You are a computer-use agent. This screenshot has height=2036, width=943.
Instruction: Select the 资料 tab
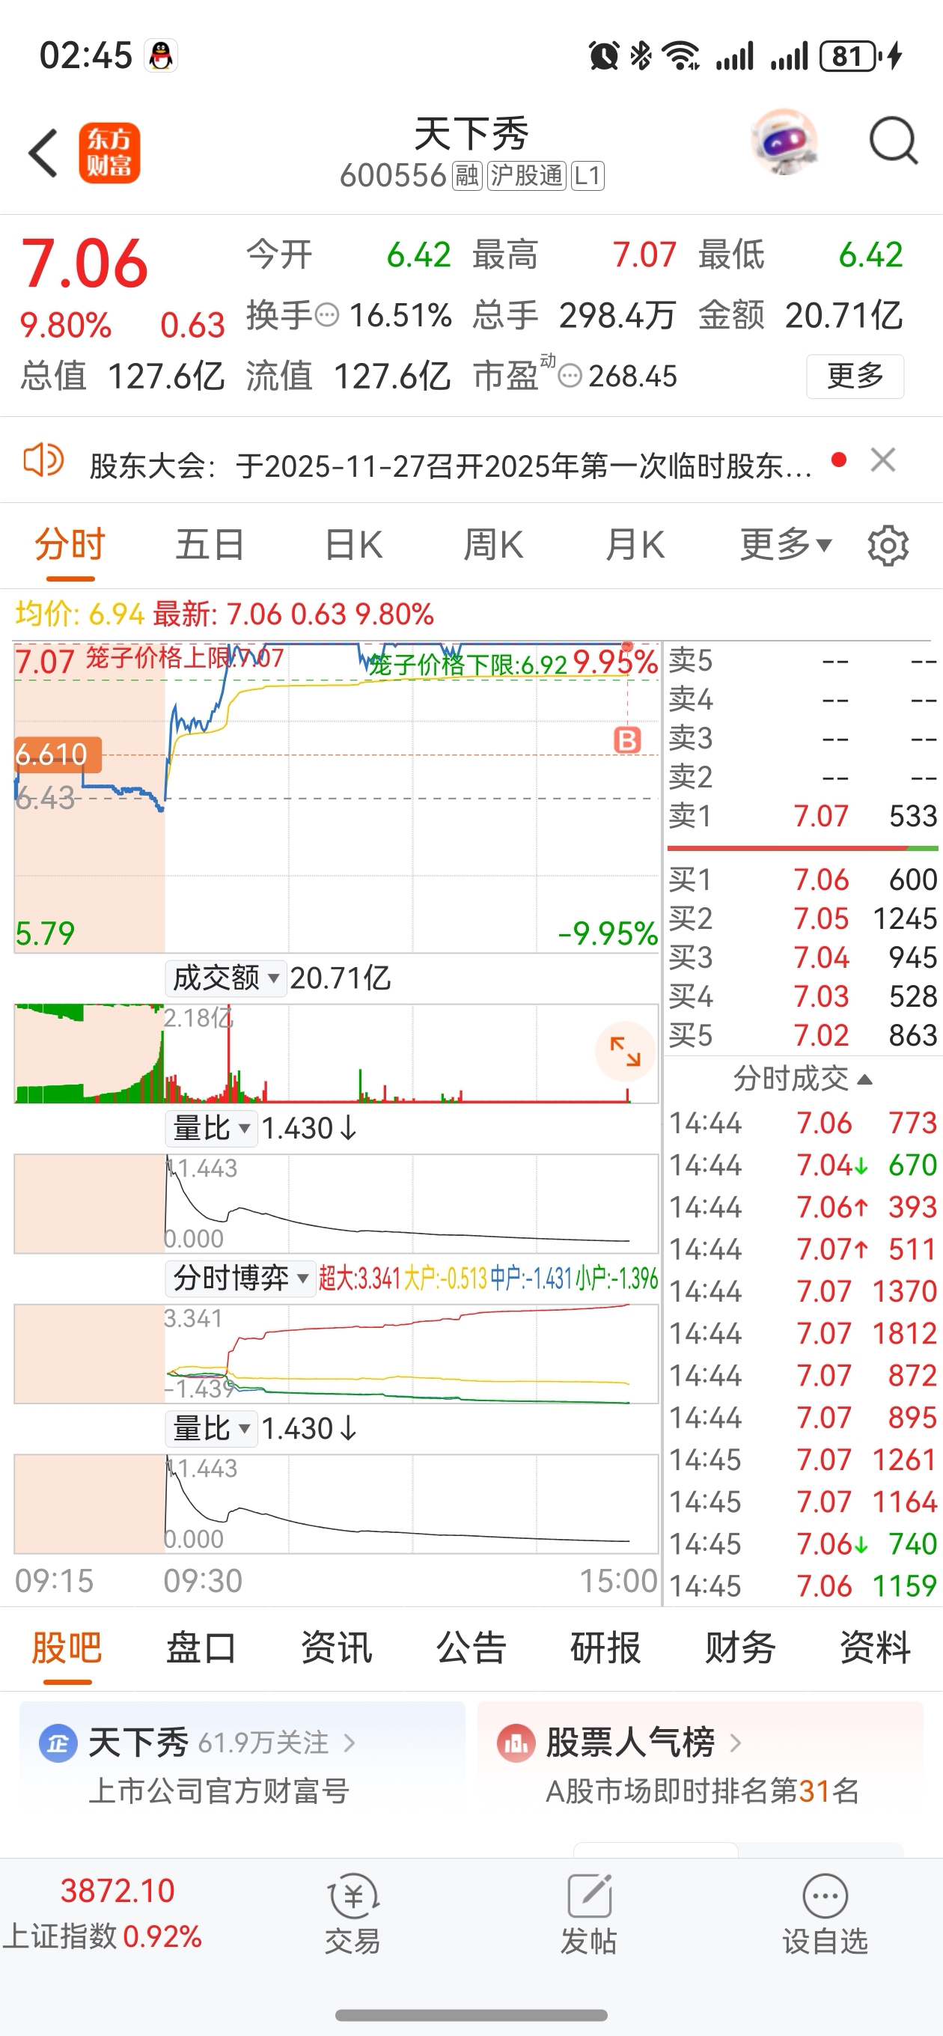[x=875, y=1648]
